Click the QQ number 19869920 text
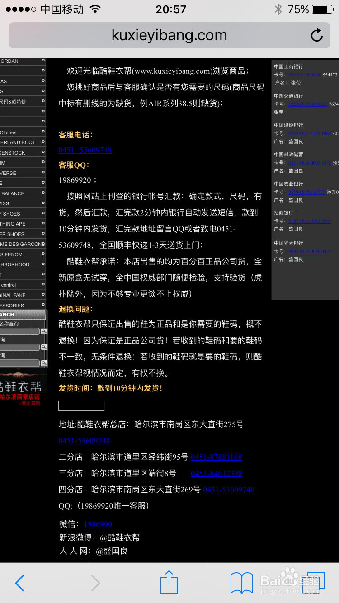 [x=75, y=180]
